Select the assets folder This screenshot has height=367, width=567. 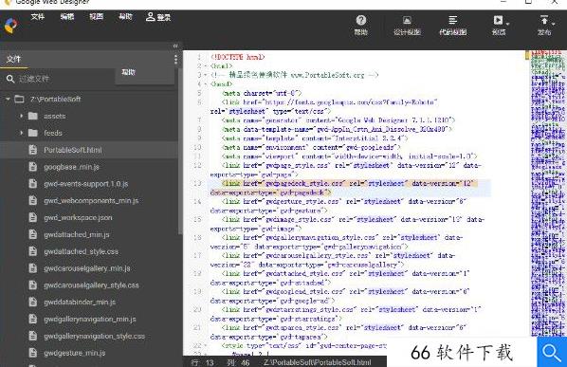pyautogui.click(x=55, y=116)
